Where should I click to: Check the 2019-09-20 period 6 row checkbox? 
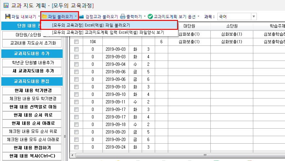pyautogui.click(x=76, y=139)
